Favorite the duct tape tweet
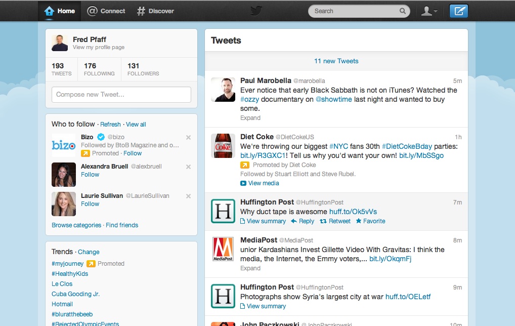Viewport: 515px width, 326px height. [x=370, y=221]
